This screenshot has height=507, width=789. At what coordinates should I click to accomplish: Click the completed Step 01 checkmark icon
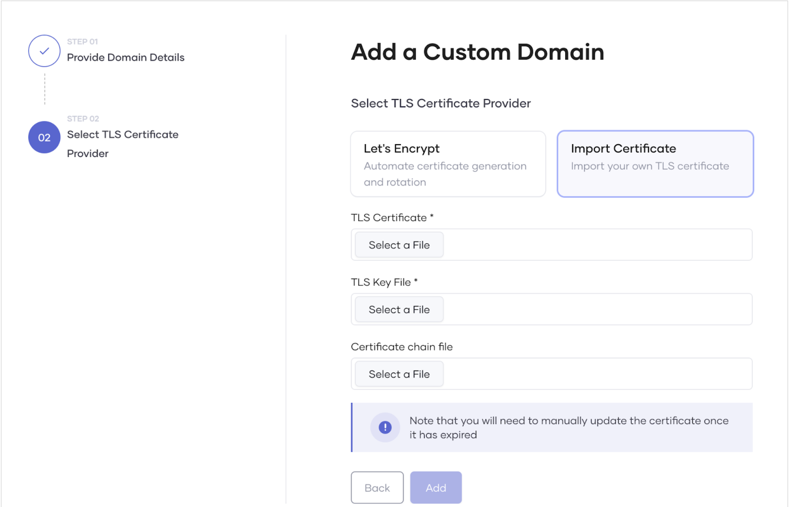[44, 50]
